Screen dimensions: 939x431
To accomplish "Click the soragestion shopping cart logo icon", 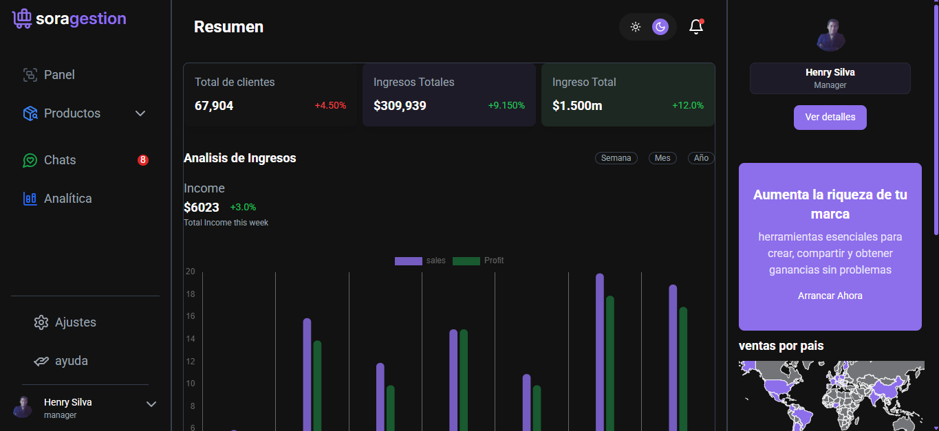I will [22, 19].
